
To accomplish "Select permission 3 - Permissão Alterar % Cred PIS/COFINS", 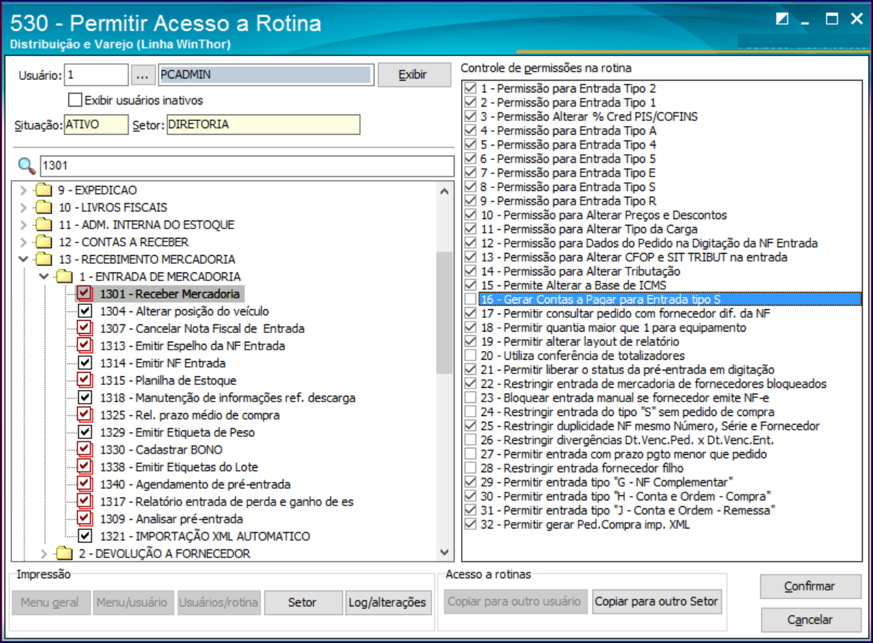I will (589, 116).
